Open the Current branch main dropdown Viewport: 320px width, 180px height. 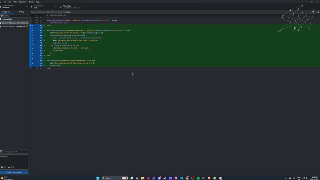(44, 7)
